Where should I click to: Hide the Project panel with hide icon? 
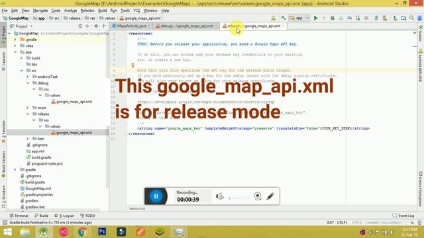[105, 26]
